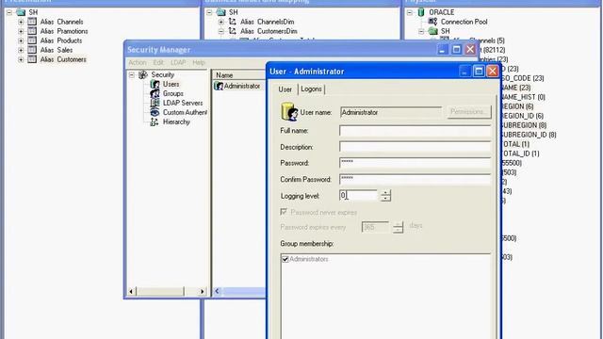Collapse the ORACLE database node
Screen dimensions: 603x339
click(x=410, y=12)
